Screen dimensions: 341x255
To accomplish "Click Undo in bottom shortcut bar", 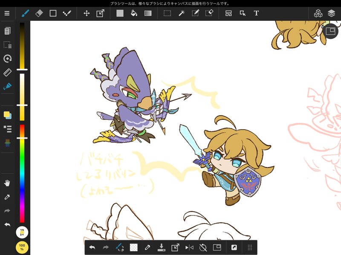I will point(92,247).
